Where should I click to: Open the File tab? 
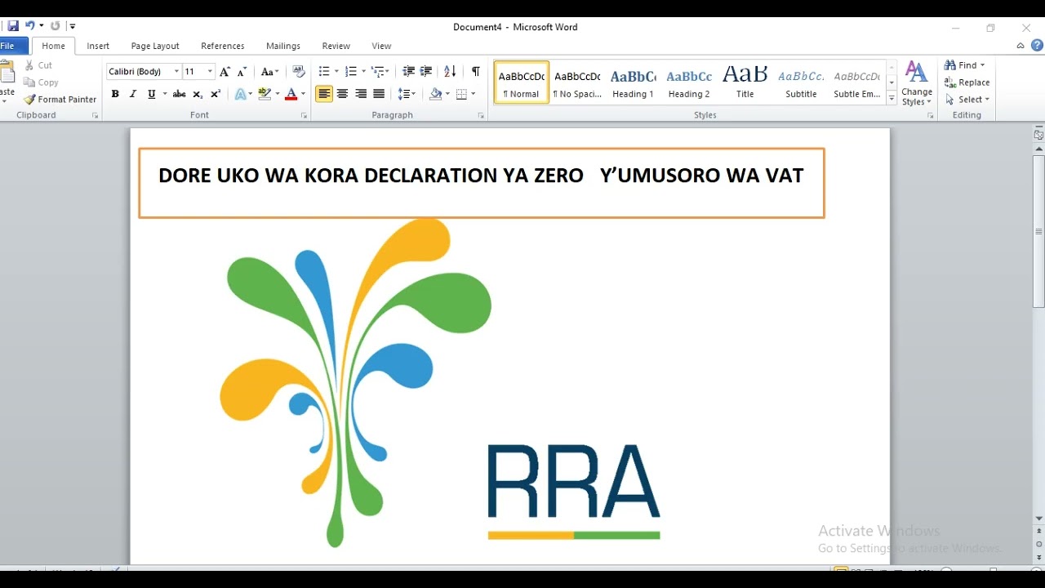(x=10, y=47)
